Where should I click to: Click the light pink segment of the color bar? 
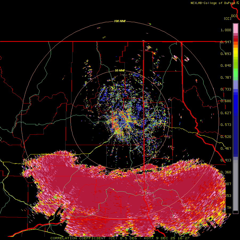click(235, 29)
